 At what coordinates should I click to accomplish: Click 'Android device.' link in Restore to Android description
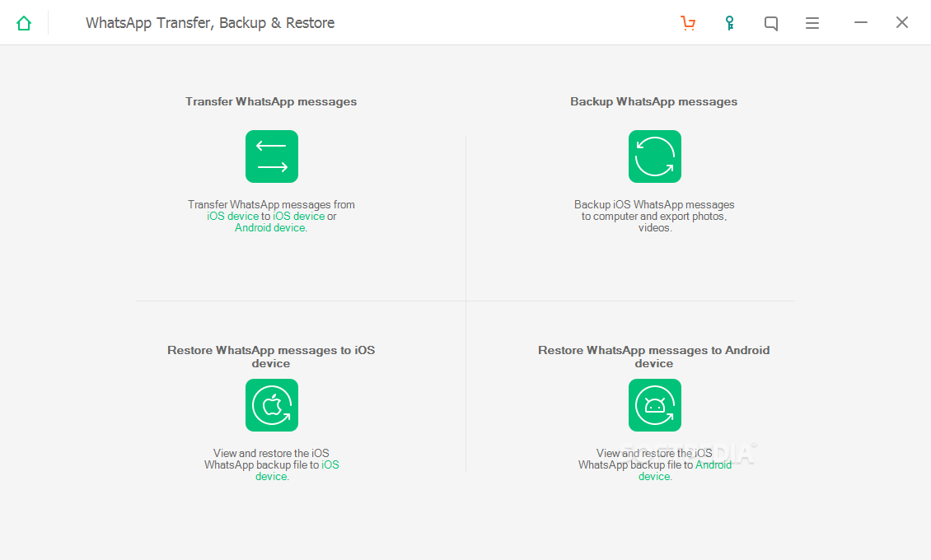click(685, 470)
